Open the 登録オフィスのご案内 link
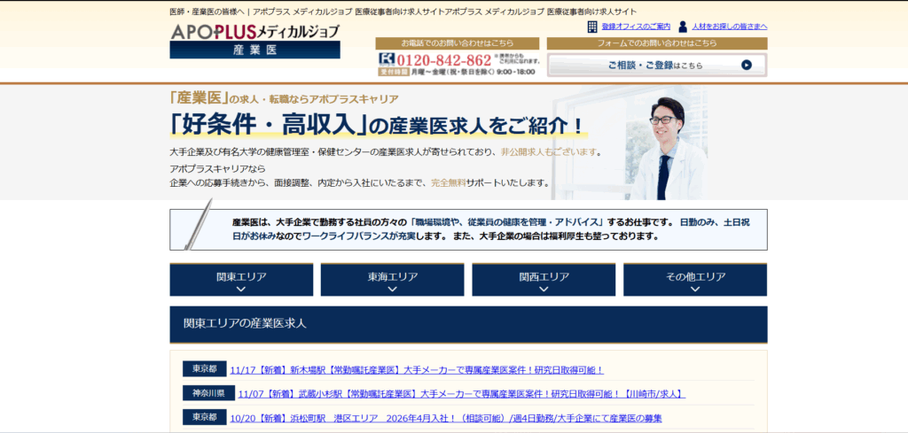This screenshot has width=908, height=433. [636, 27]
